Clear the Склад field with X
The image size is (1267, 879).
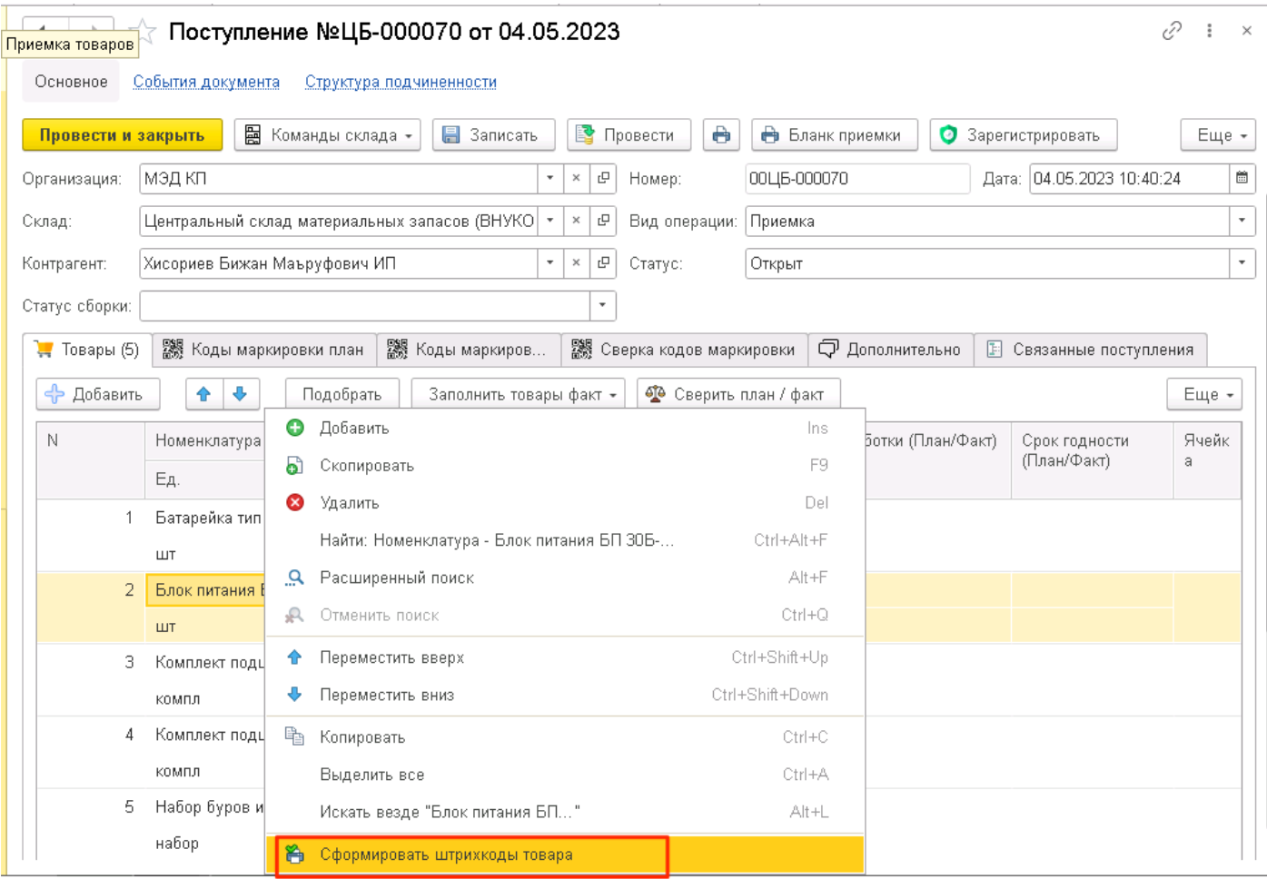pyautogui.click(x=576, y=221)
